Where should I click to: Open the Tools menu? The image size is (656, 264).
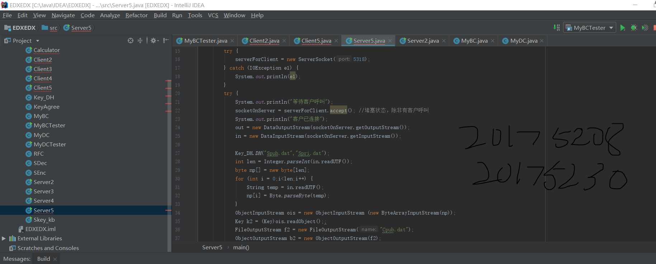[195, 15]
